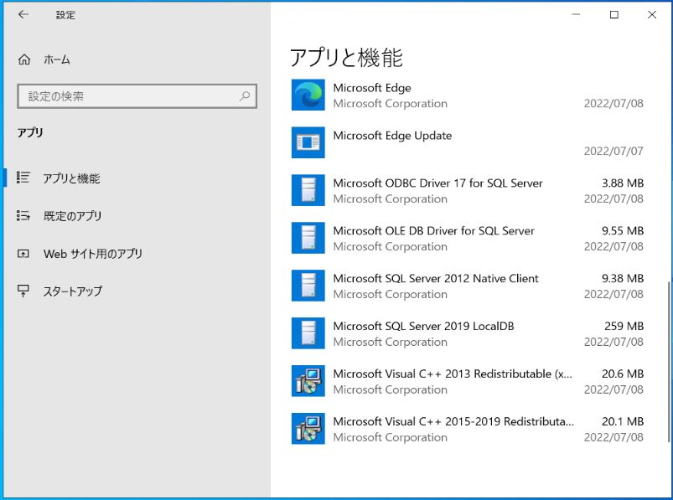673x500 pixels.
Task: Click the SQL Server 2019 LocalDB icon
Action: pyautogui.click(x=308, y=333)
